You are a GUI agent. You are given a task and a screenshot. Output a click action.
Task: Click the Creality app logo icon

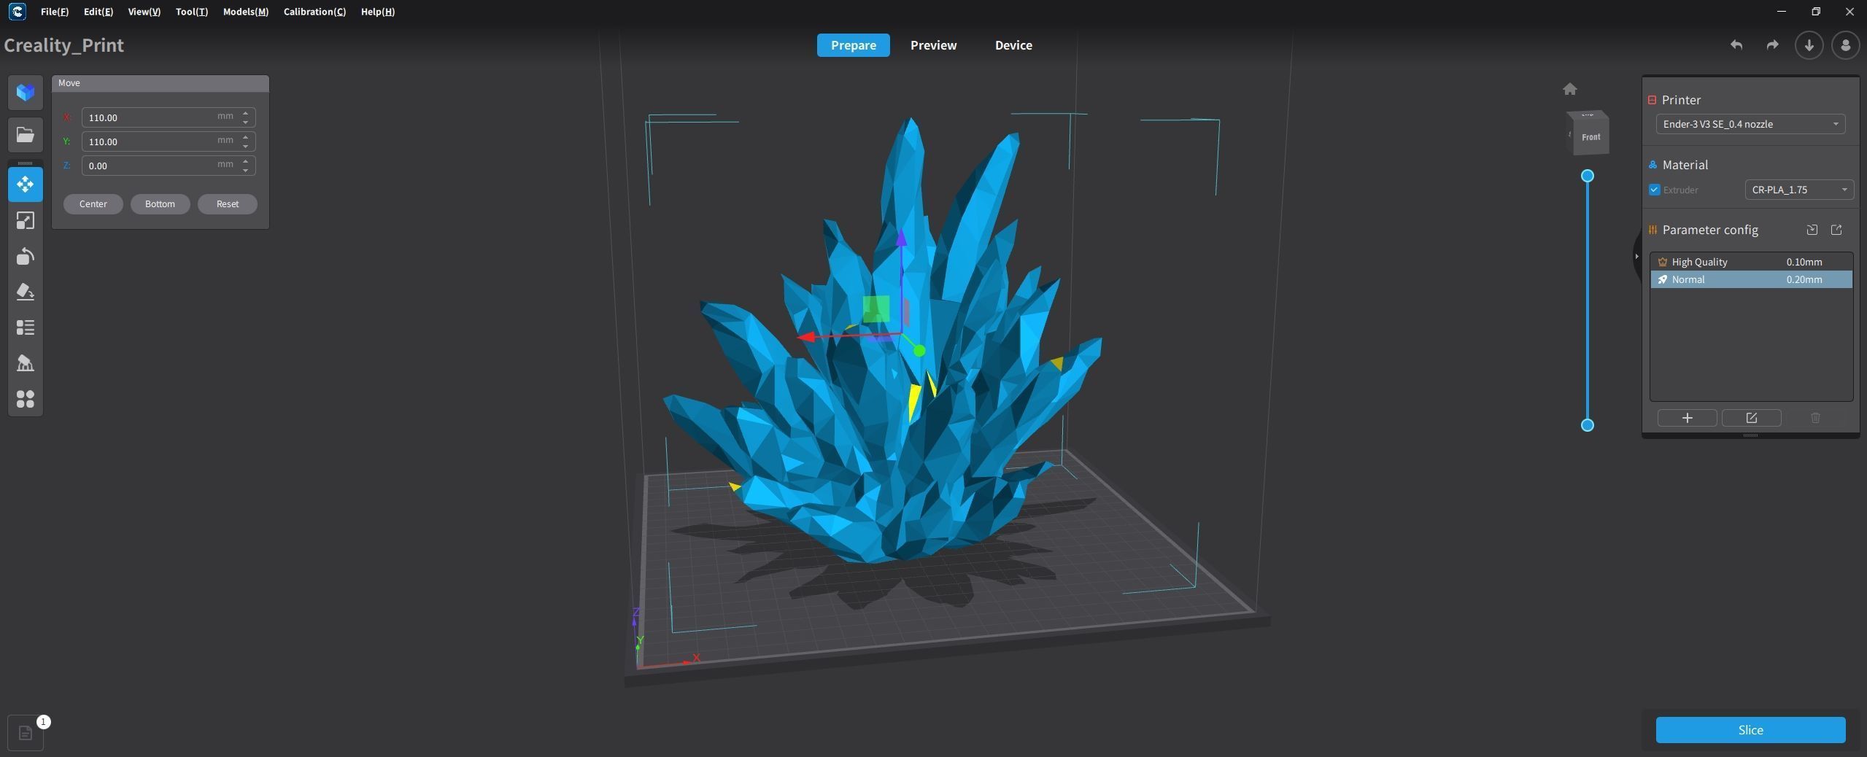[x=18, y=12]
